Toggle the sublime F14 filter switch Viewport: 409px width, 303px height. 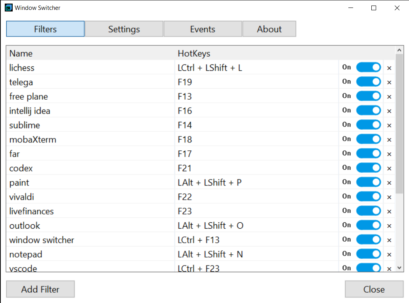(368, 125)
